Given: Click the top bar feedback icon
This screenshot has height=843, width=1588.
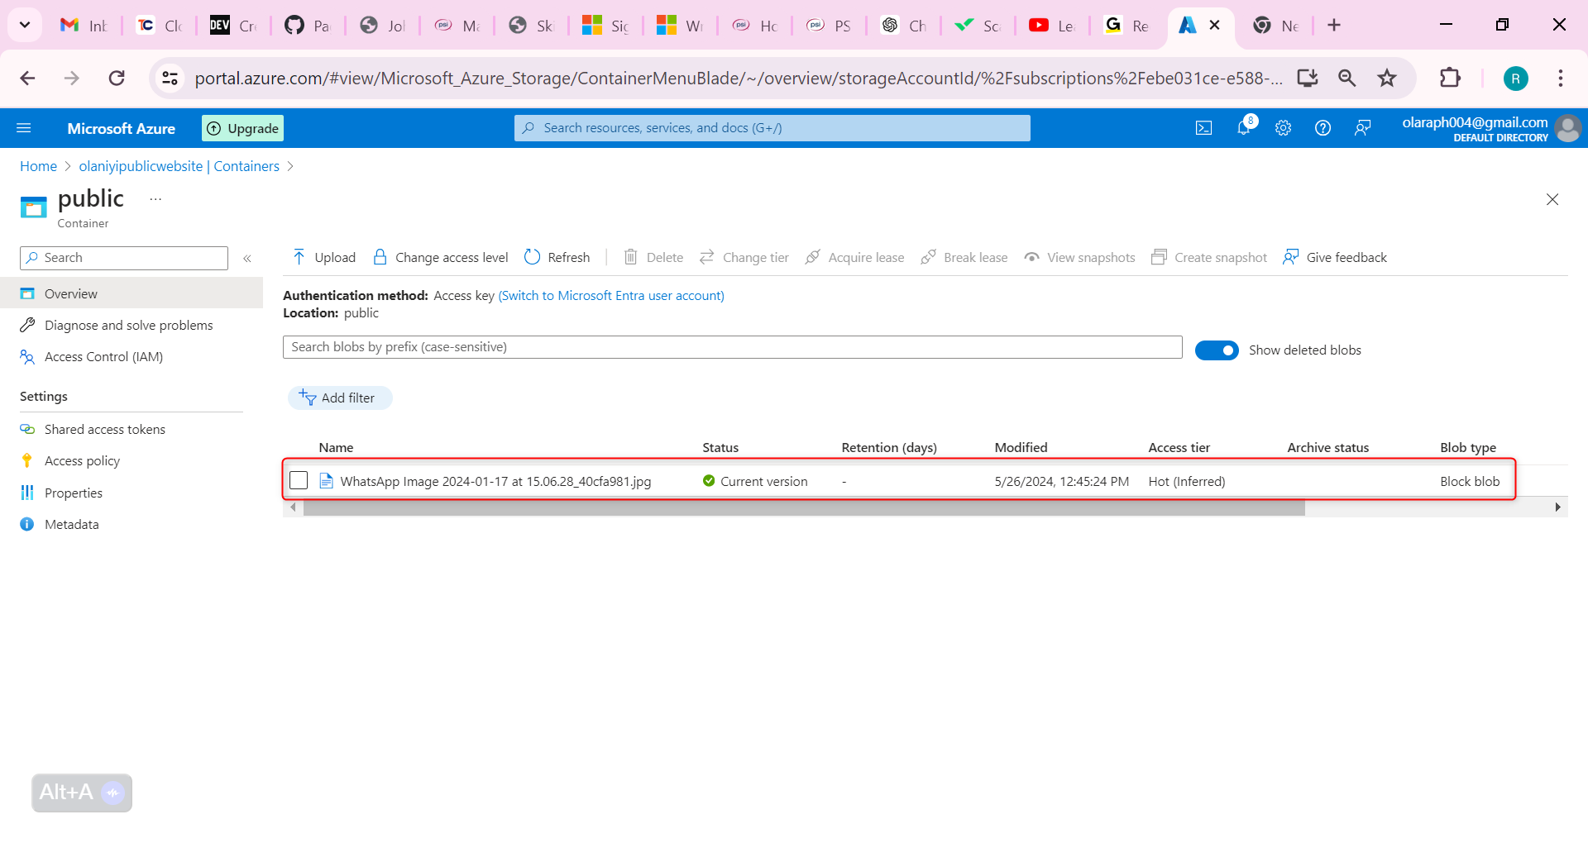Looking at the screenshot, I should (x=1362, y=128).
